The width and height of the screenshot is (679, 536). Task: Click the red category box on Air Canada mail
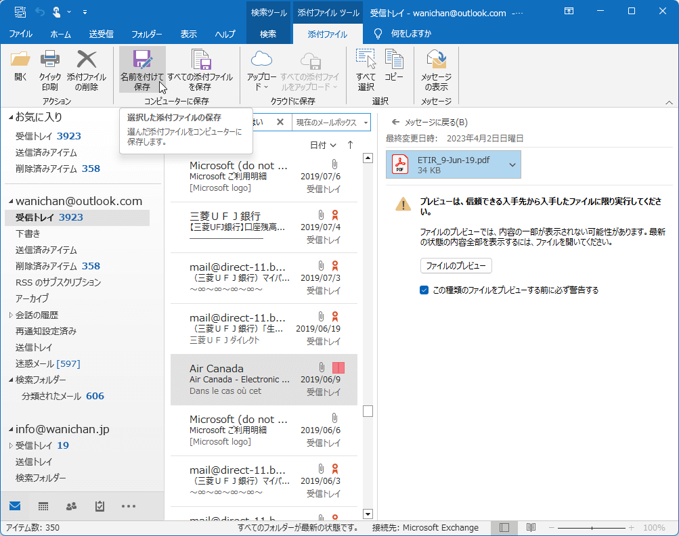pos(338,368)
